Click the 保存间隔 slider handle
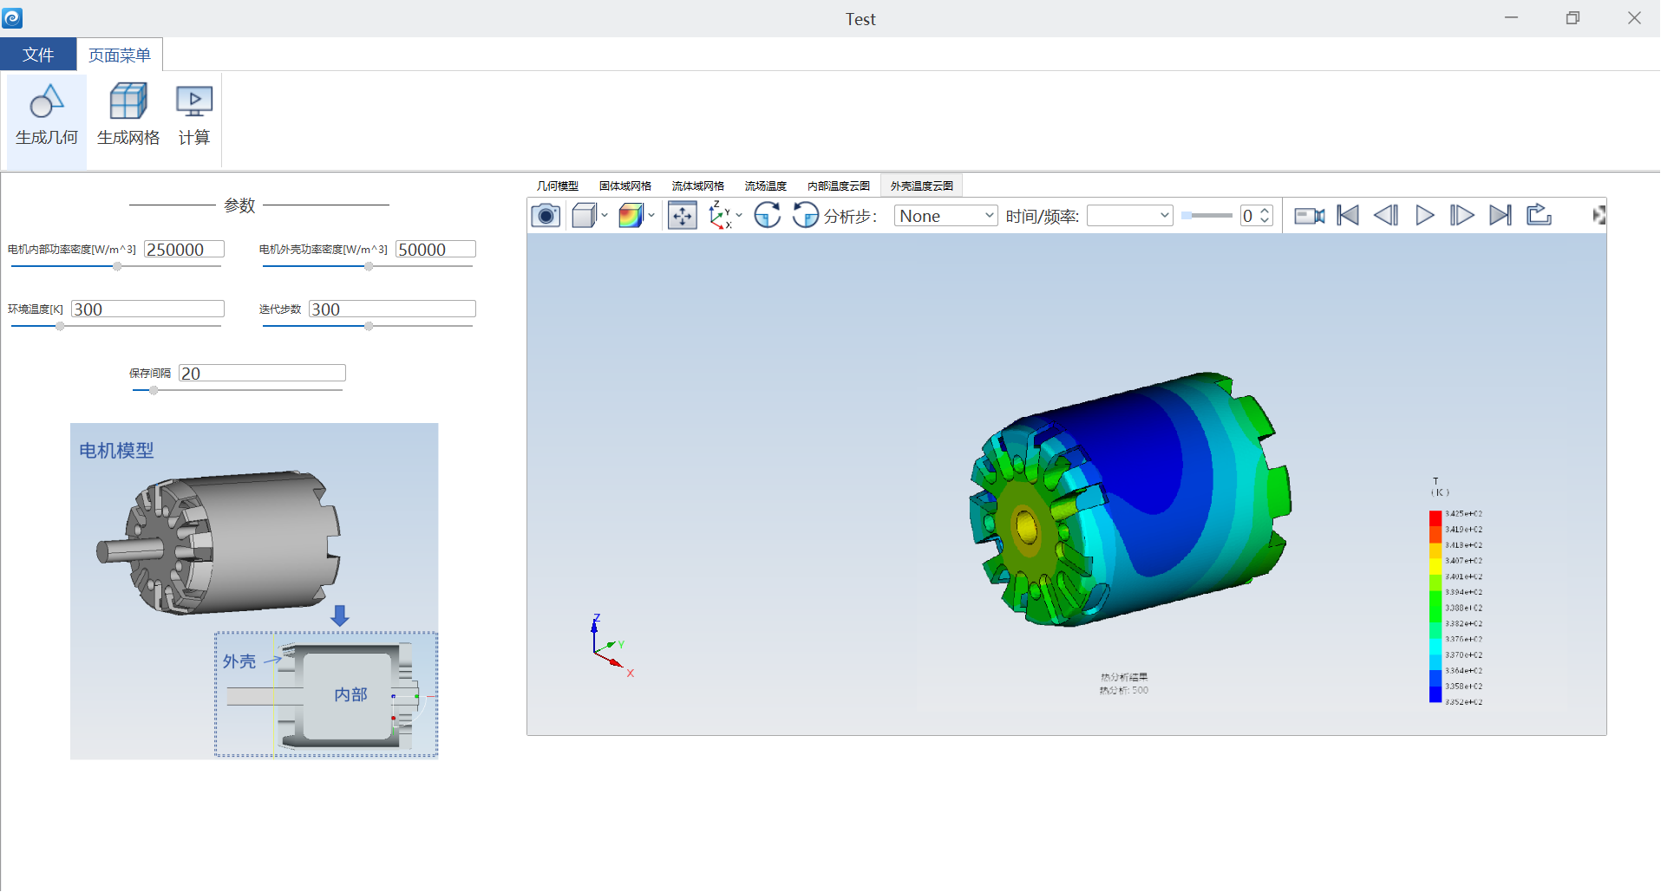1661x892 pixels. [x=154, y=390]
